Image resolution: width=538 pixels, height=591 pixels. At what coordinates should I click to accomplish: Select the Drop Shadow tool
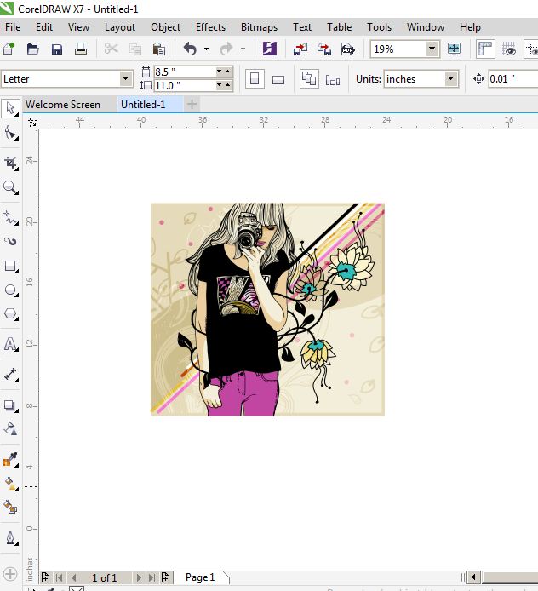click(x=10, y=405)
